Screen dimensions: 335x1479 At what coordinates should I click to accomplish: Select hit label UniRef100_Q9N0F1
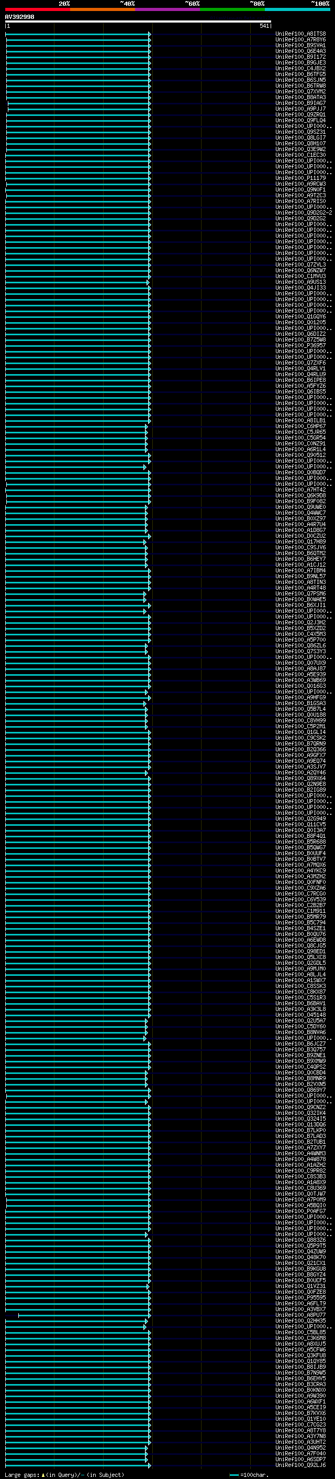coord(300,189)
